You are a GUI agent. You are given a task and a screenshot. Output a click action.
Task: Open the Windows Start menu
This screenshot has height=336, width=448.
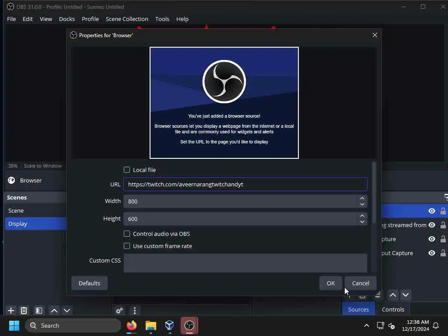14,325
